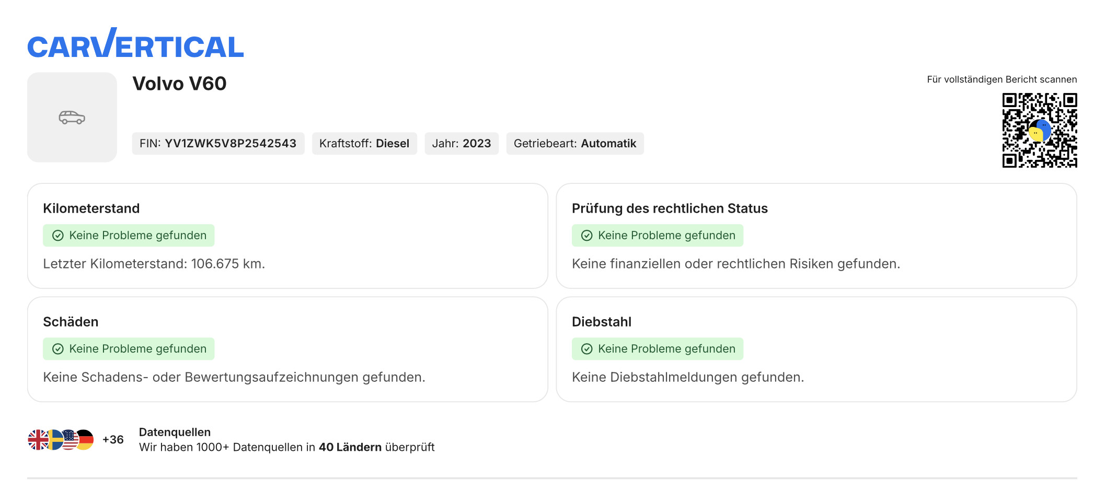Click the QR code for full report

point(1039,130)
